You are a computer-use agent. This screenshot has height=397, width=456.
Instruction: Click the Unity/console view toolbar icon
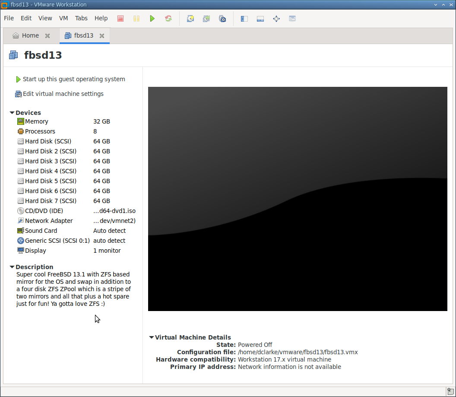[x=292, y=19]
